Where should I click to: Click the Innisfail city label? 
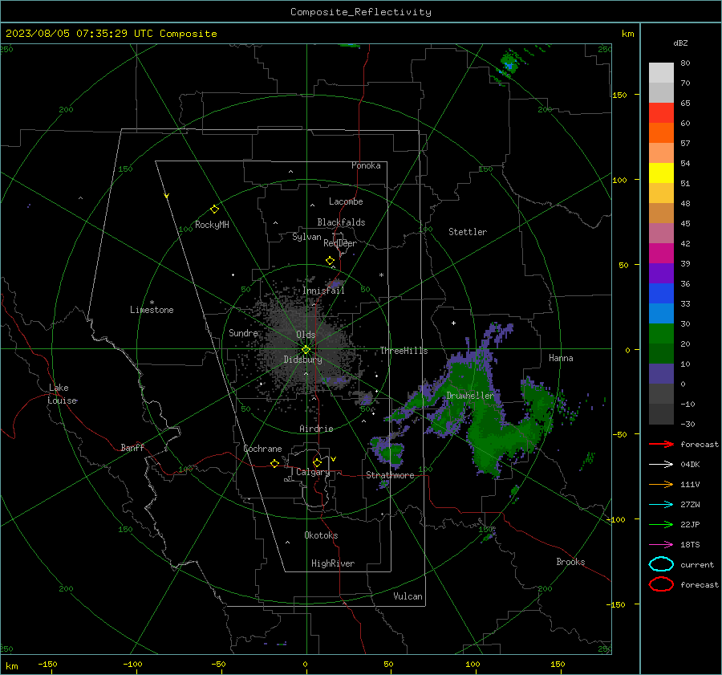[323, 291]
